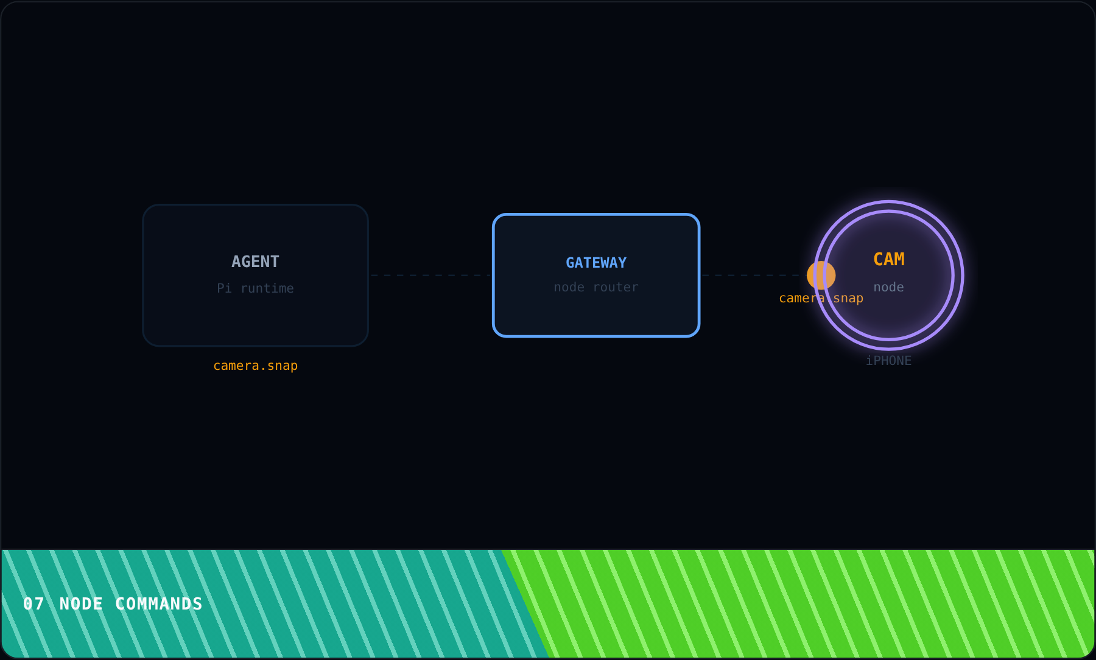Click the iPHONE caption below the CAM node

tap(888, 361)
